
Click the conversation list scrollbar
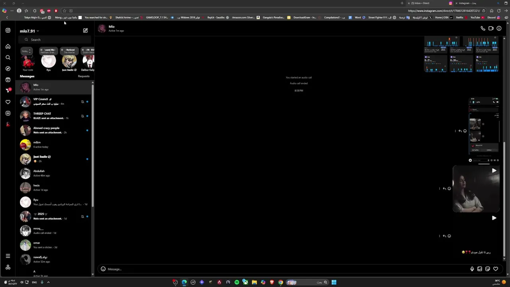pyautogui.click(x=93, y=145)
